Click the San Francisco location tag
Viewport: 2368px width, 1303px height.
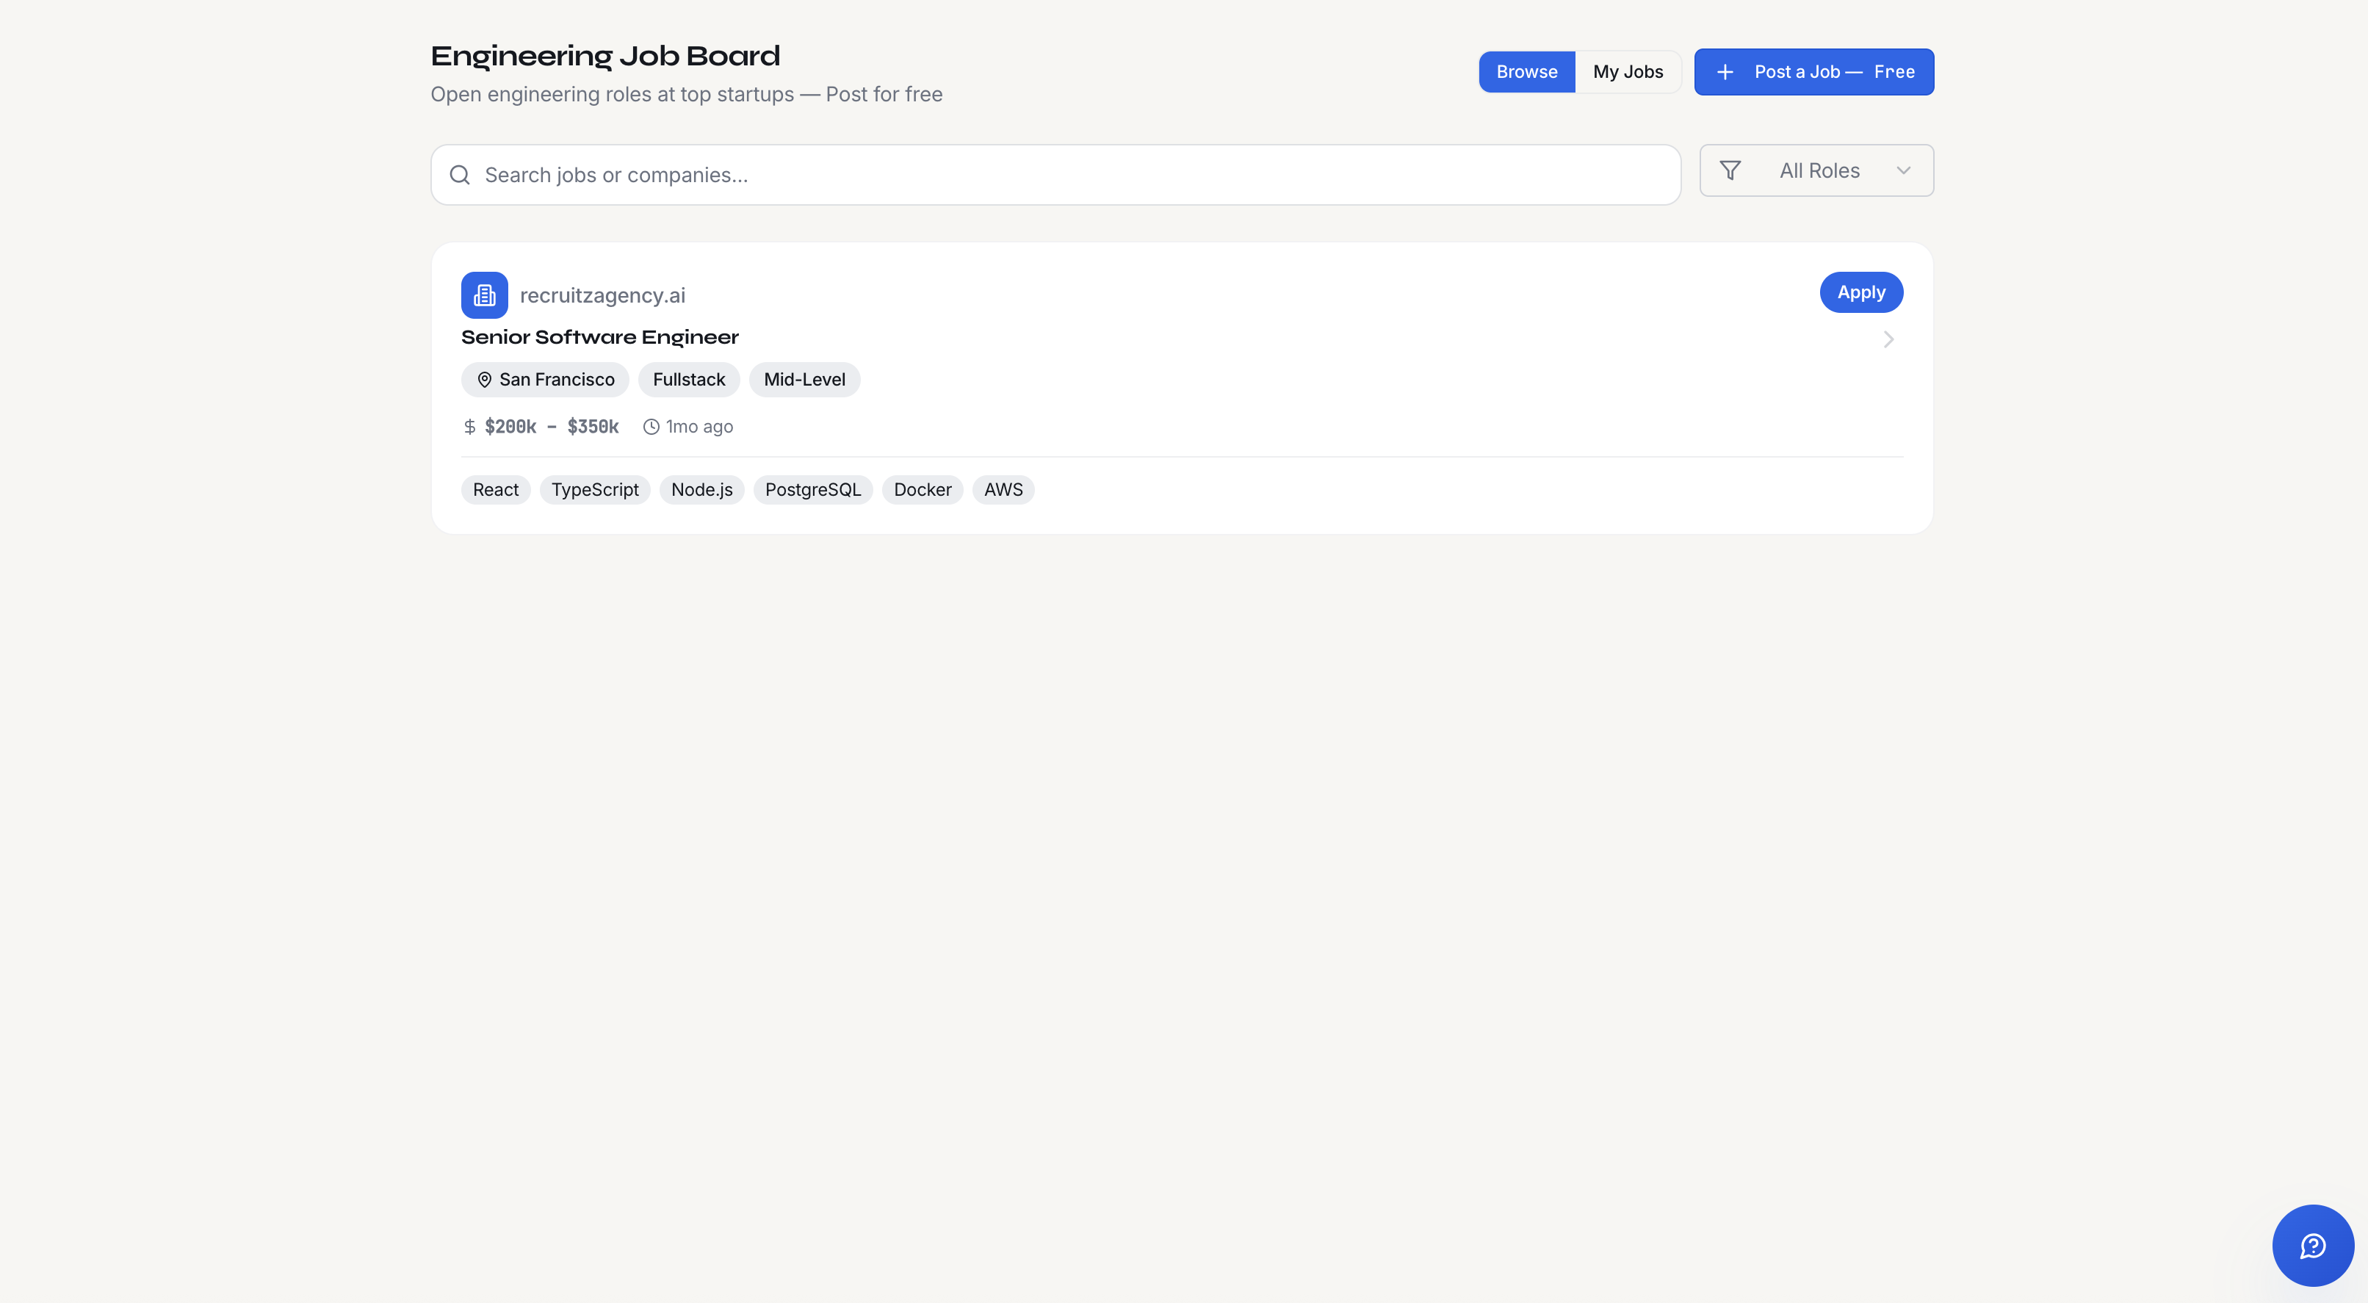click(x=545, y=380)
